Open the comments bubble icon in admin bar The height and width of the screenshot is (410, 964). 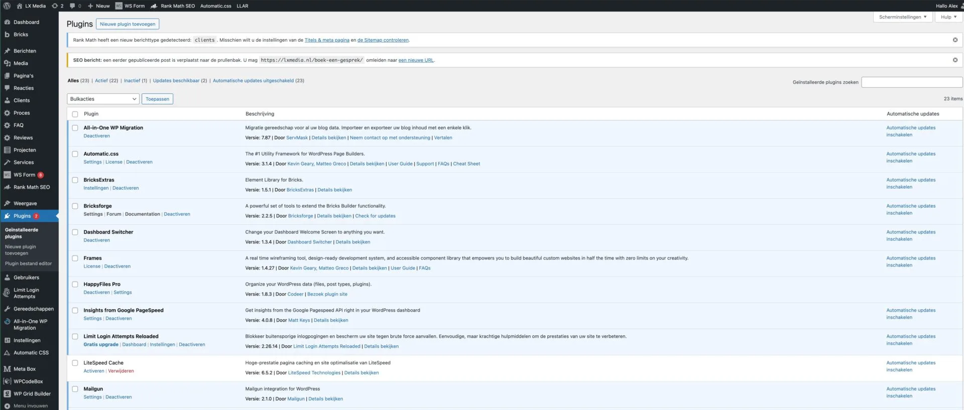(72, 6)
